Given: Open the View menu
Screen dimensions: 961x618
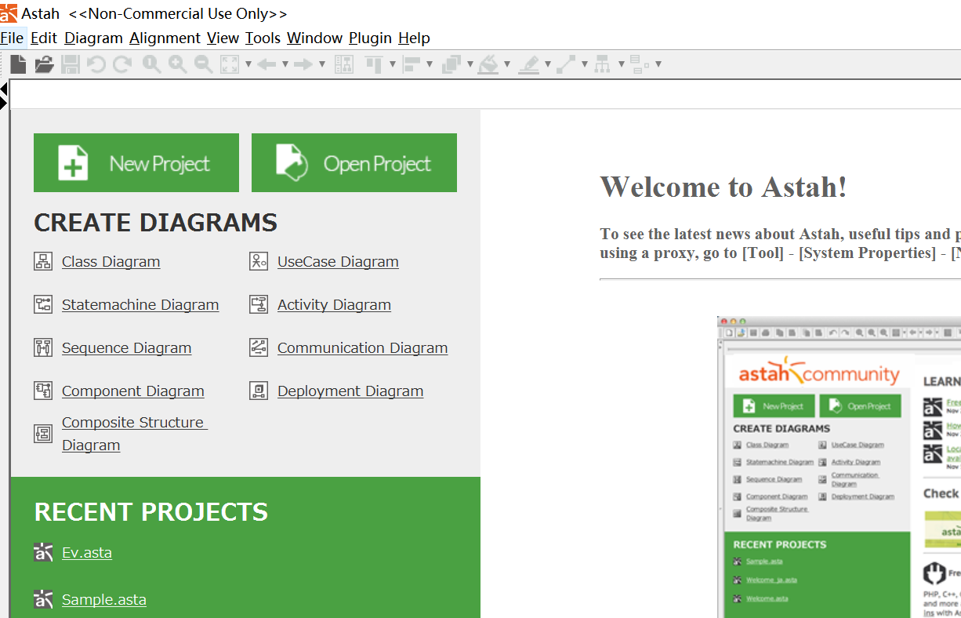Looking at the screenshot, I should 223,38.
